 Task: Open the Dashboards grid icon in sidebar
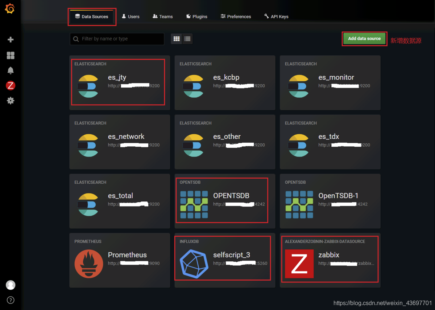pos(11,55)
